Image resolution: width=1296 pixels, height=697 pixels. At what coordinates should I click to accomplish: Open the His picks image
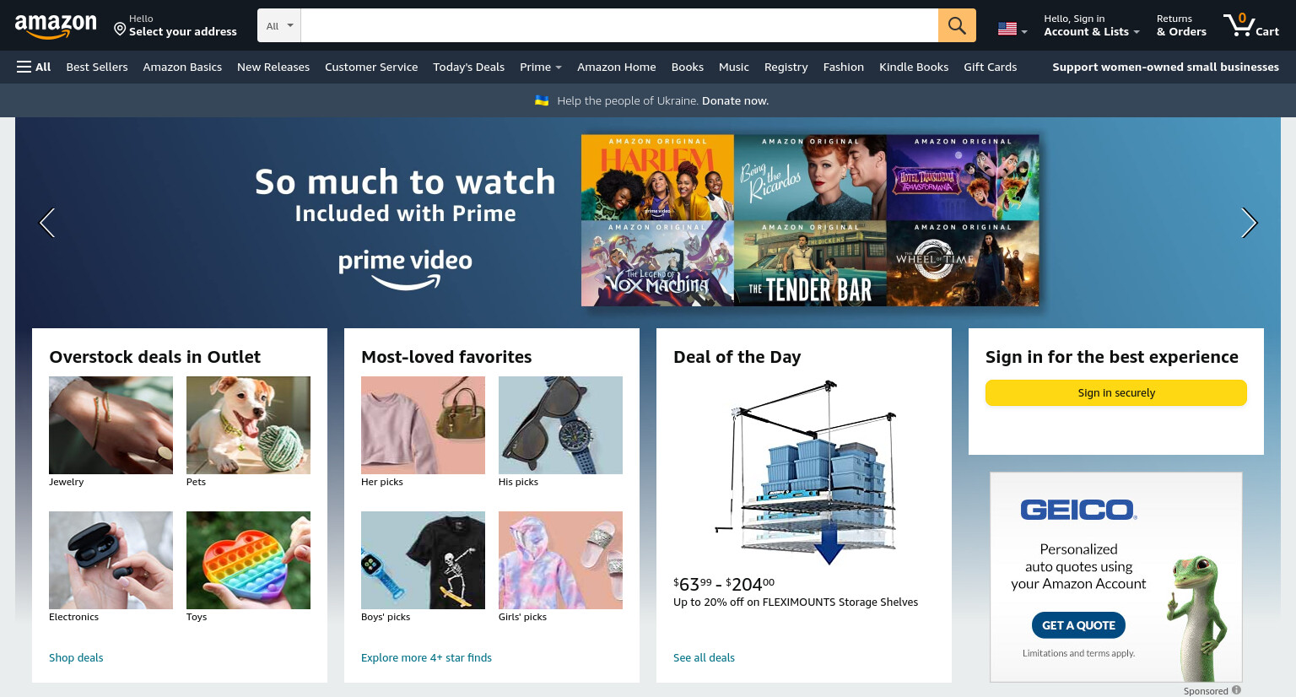click(560, 425)
